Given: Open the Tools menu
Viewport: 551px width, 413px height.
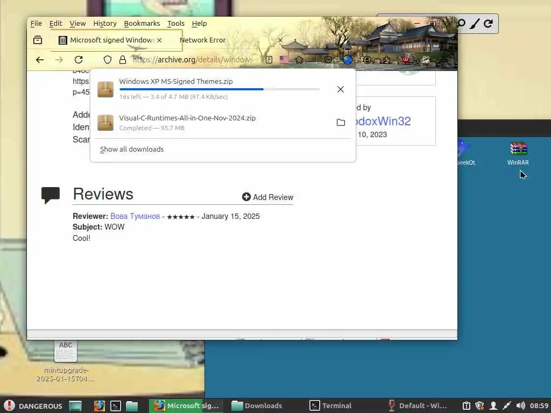Looking at the screenshot, I should click(x=176, y=24).
